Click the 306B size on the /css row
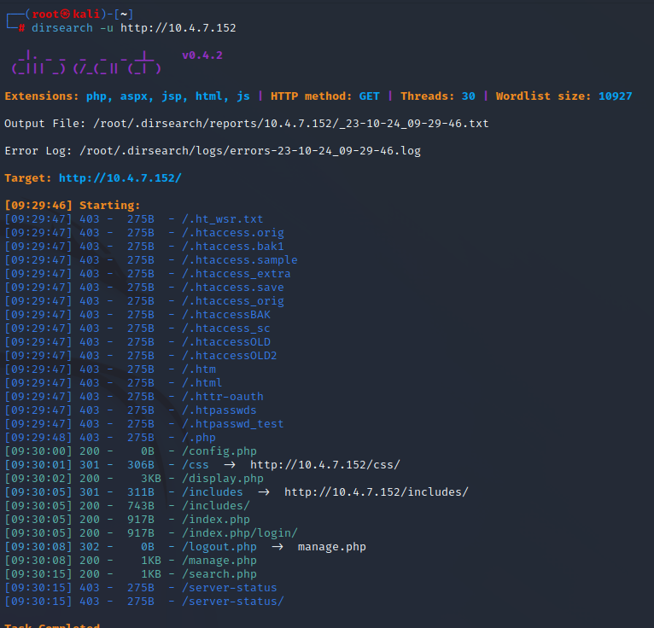 click(141, 465)
